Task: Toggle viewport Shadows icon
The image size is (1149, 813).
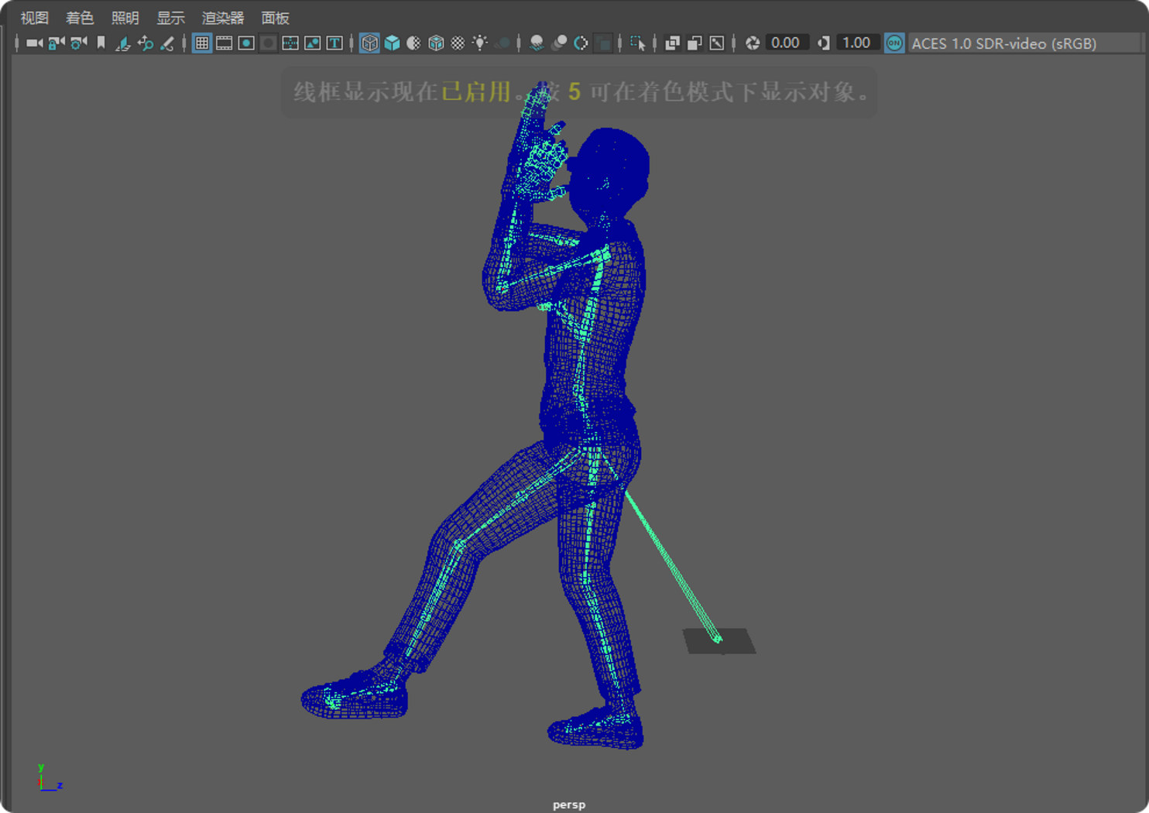Action: pos(502,43)
